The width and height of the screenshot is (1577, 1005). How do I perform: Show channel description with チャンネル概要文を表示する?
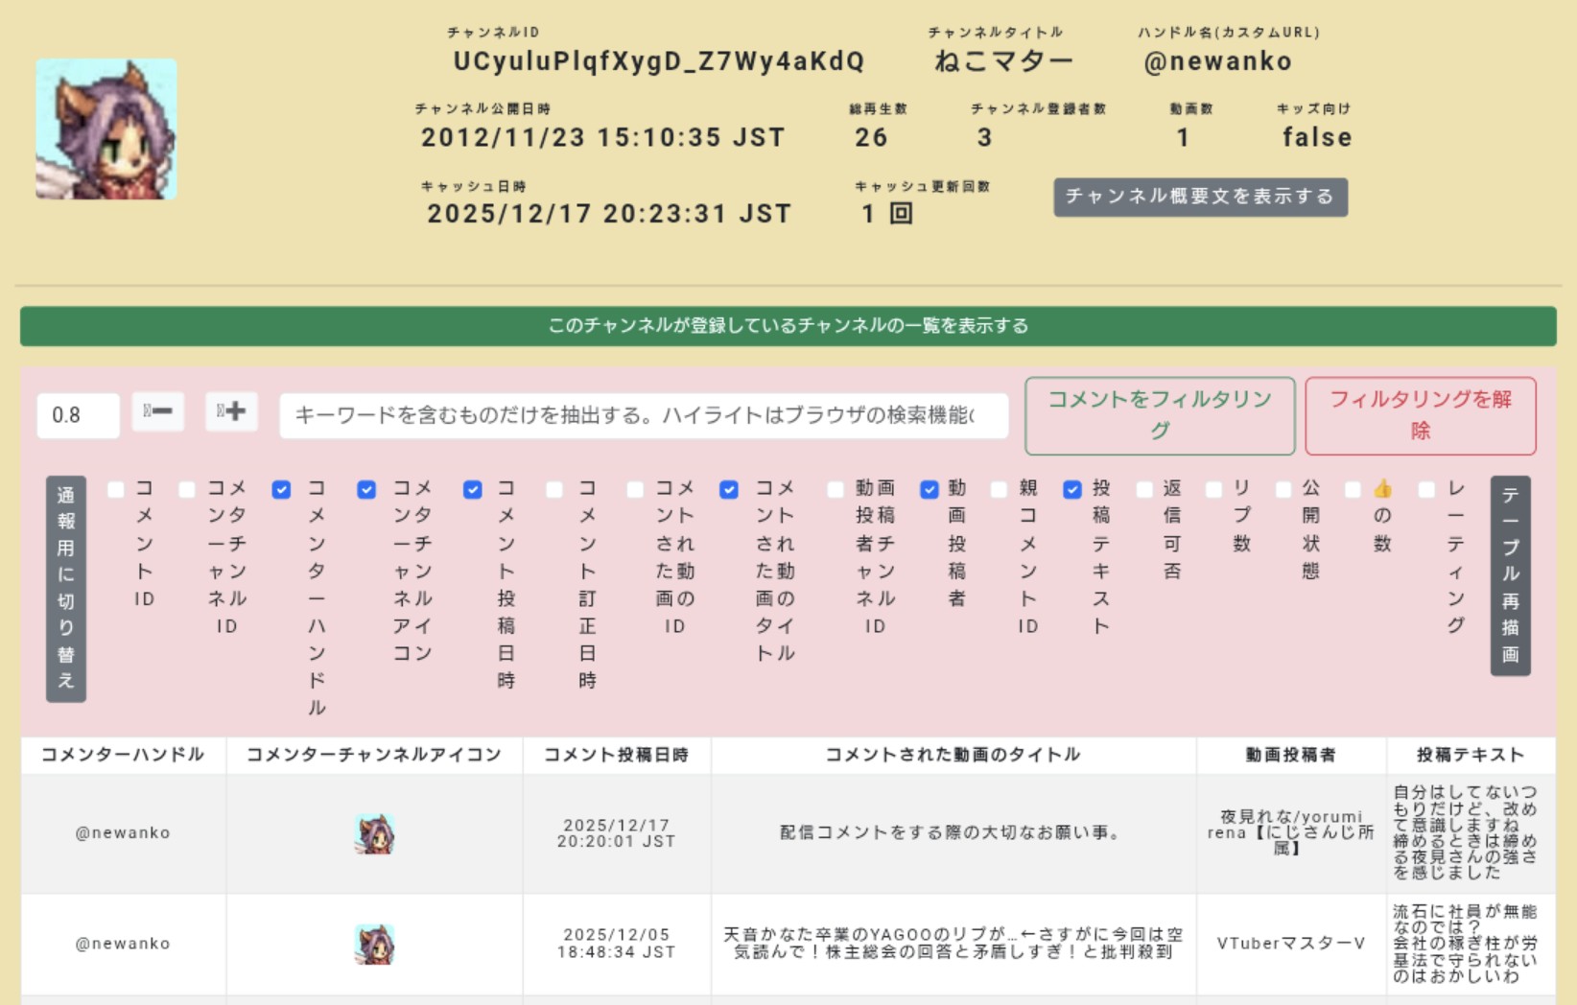click(x=1200, y=197)
